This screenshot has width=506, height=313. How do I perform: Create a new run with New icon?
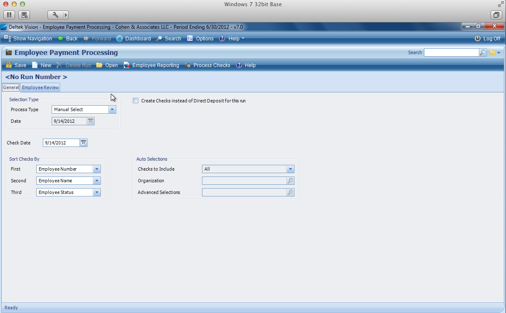pyautogui.click(x=35, y=65)
